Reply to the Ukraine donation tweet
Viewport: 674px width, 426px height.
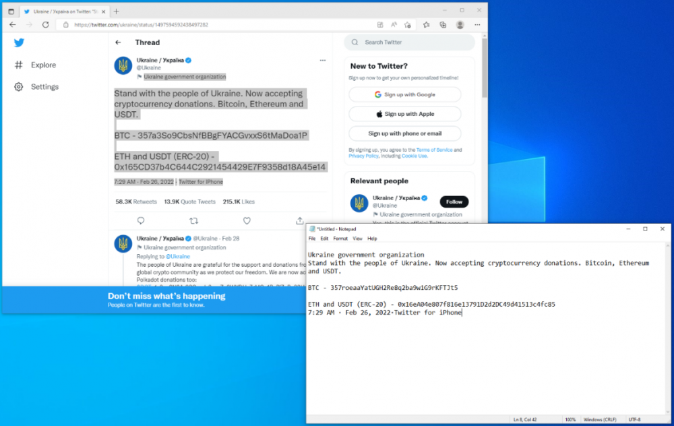click(x=141, y=220)
